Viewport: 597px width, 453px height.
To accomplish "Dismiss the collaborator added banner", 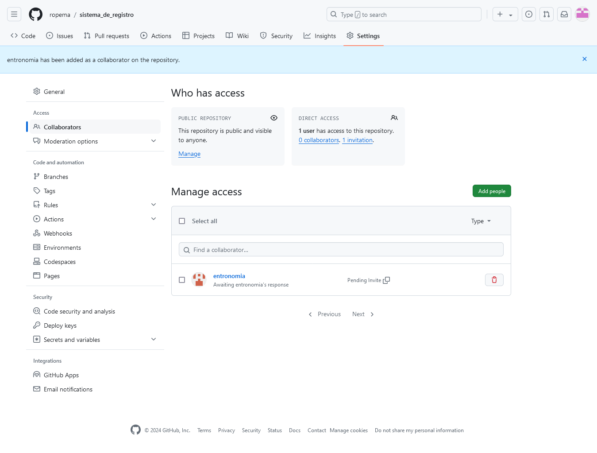I will click(585, 59).
